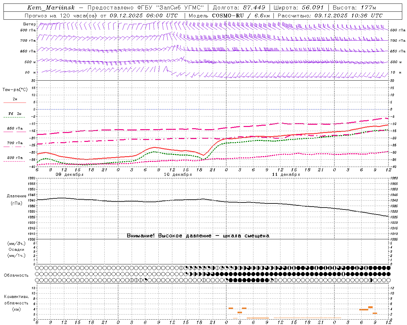Click the 'Тем-ра(°C)' temperature label

(x=15, y=90)
